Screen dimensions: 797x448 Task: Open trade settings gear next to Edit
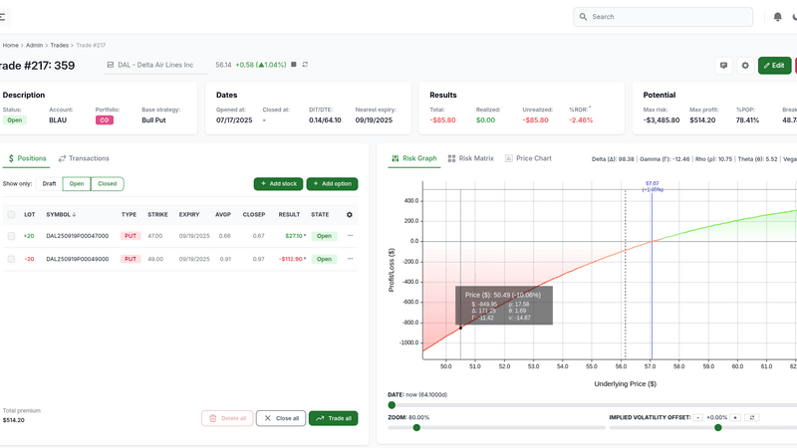tap(745, 66)
